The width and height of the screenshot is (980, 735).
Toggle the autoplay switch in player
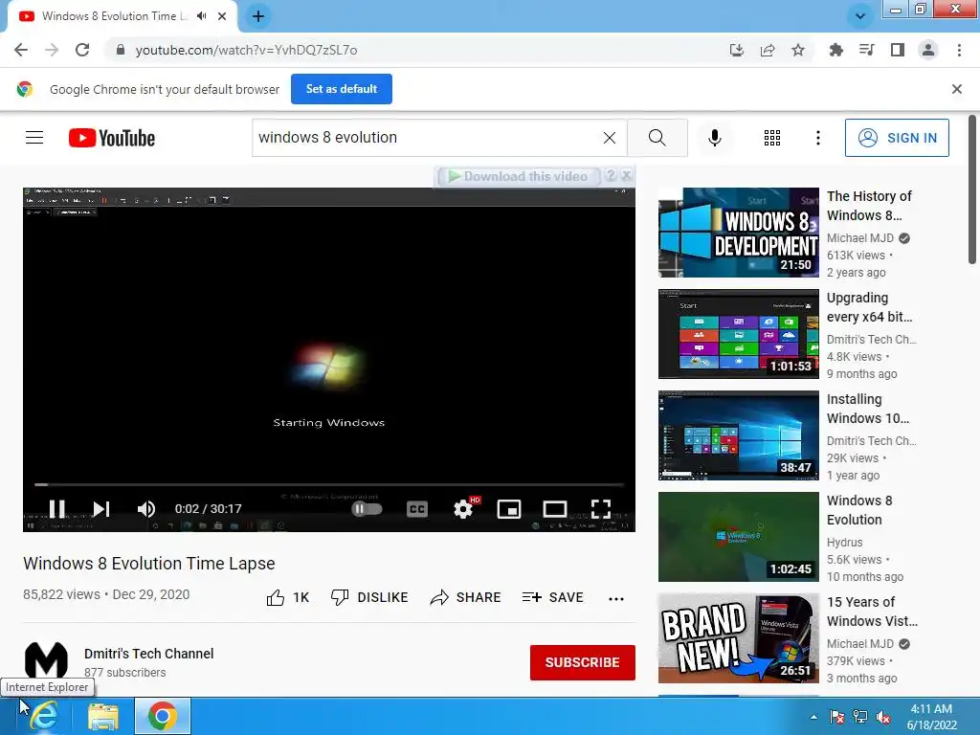pyautogui.click(x=367, y=509)
